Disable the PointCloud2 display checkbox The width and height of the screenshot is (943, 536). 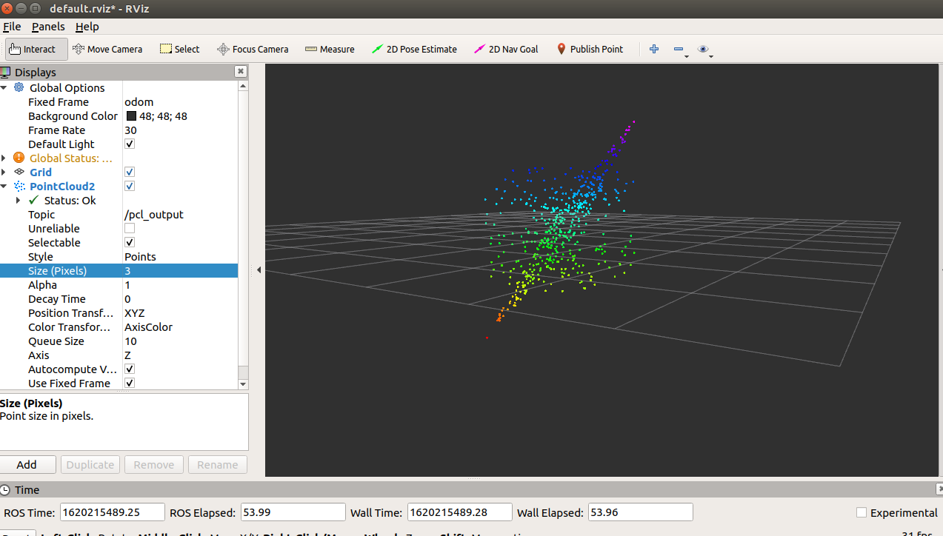130,186
